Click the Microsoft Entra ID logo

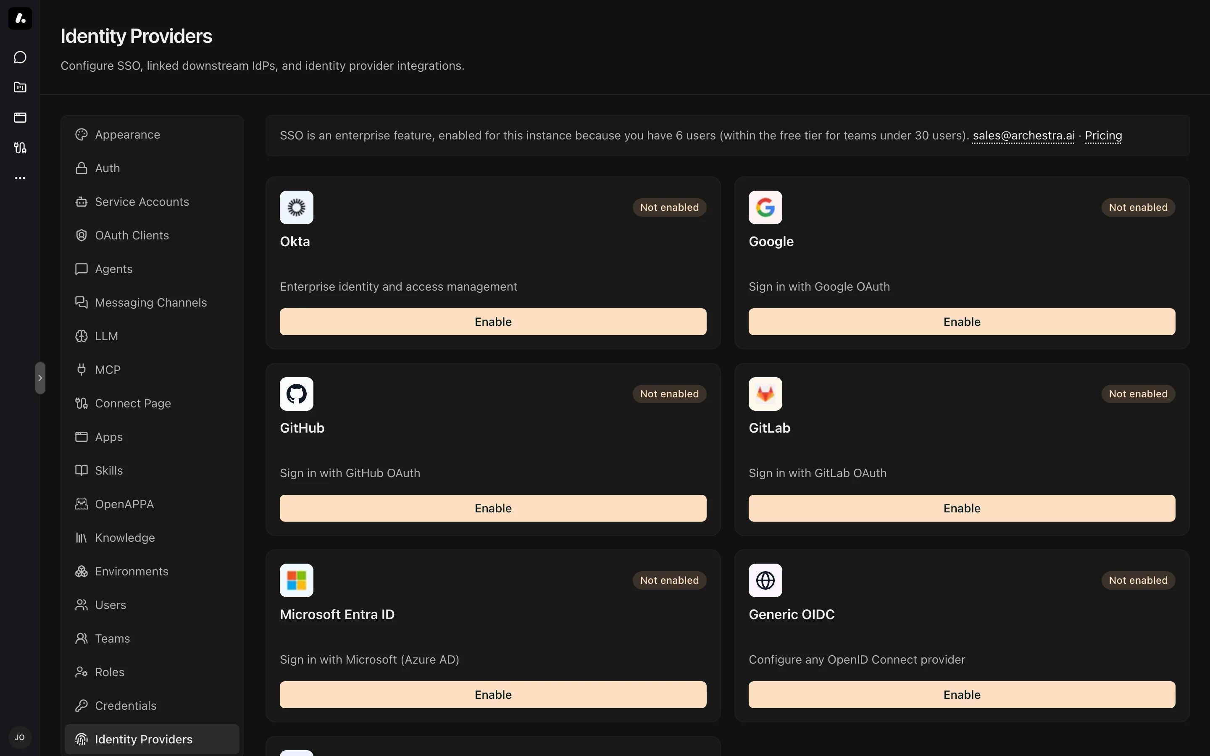(297, 580)
